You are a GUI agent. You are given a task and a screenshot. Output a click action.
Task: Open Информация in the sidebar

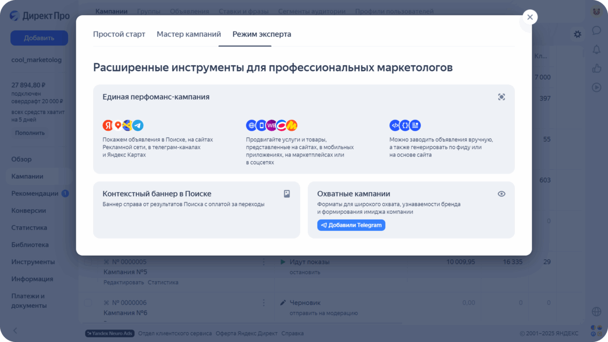coord(32,279)
